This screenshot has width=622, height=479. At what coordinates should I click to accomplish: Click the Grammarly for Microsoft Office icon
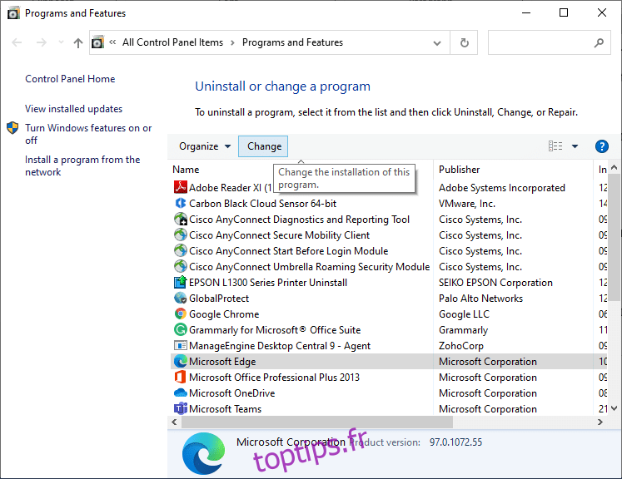tap(181, 330)
